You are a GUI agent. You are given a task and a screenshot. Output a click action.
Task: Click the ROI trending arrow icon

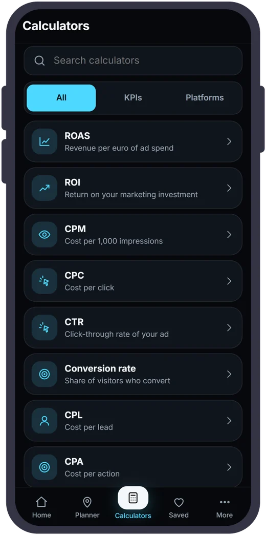[45, 188]
